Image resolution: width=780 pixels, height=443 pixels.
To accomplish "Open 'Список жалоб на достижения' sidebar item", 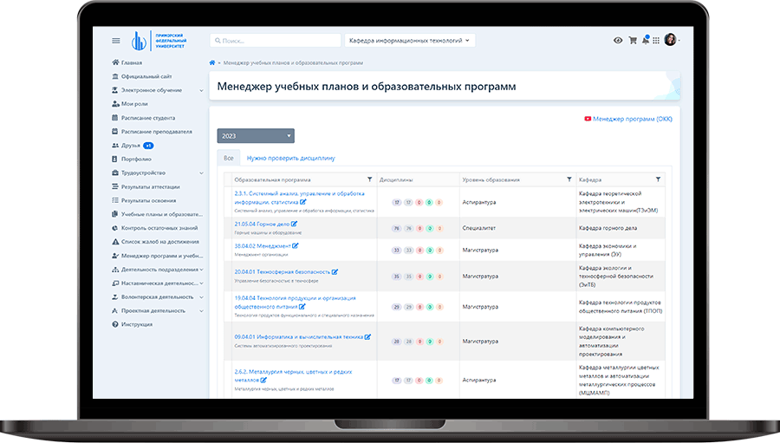I will pyautogui.click(x=156, y=242).
